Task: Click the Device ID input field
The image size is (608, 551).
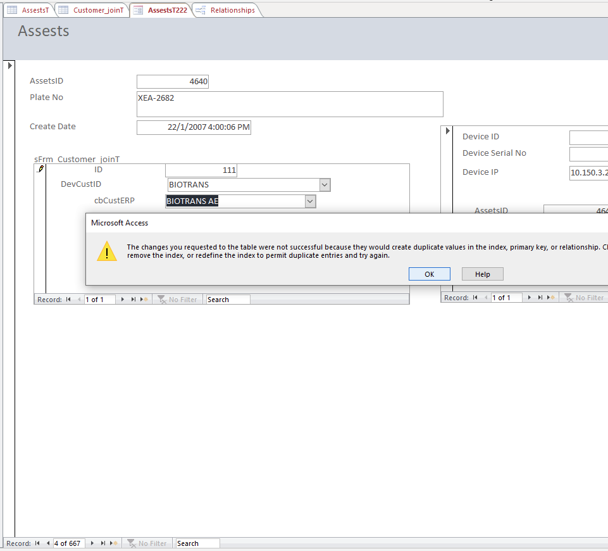Action: coord(588,137)
